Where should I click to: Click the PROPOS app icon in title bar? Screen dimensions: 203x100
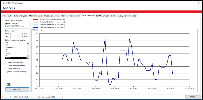click(4, 3)
